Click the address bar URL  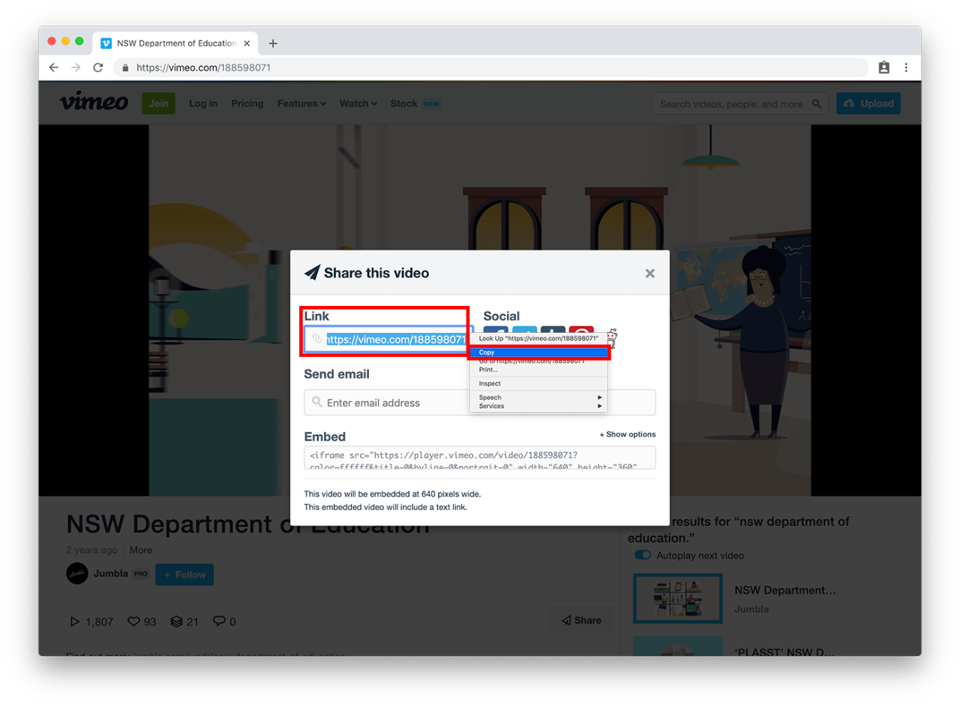pyautogui.click(x=203, y=67)
